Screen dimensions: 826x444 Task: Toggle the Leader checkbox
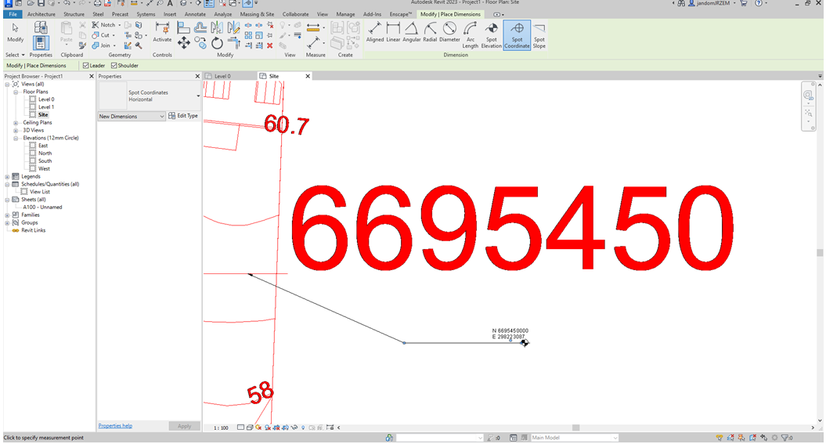(86, 66)
